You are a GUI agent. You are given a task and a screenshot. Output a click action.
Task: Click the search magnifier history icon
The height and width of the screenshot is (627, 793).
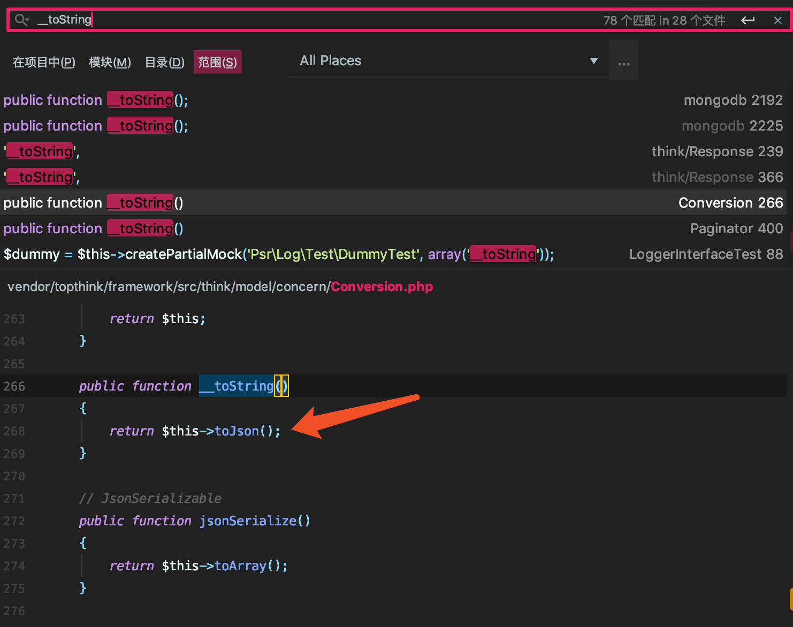tap(22, 20)
